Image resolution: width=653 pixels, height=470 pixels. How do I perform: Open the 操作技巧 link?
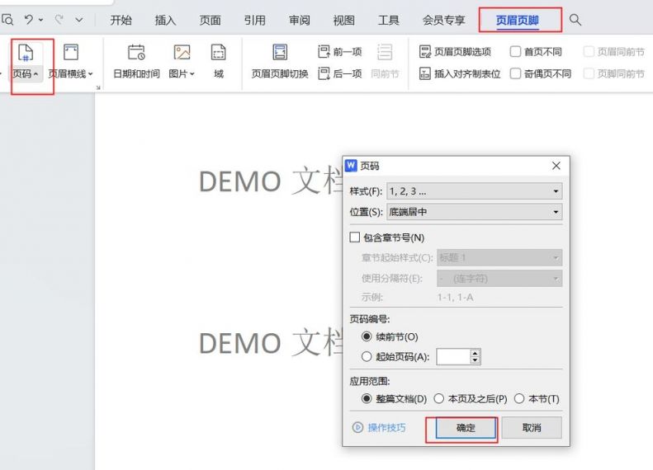pyautogui.click(x=386, y=428)
